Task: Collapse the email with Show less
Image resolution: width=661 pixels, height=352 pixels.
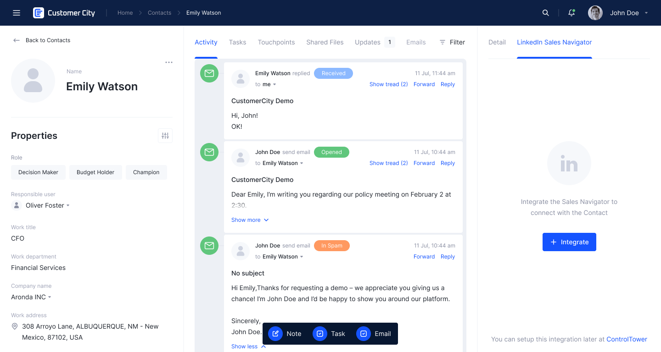Action: (249, 346)
